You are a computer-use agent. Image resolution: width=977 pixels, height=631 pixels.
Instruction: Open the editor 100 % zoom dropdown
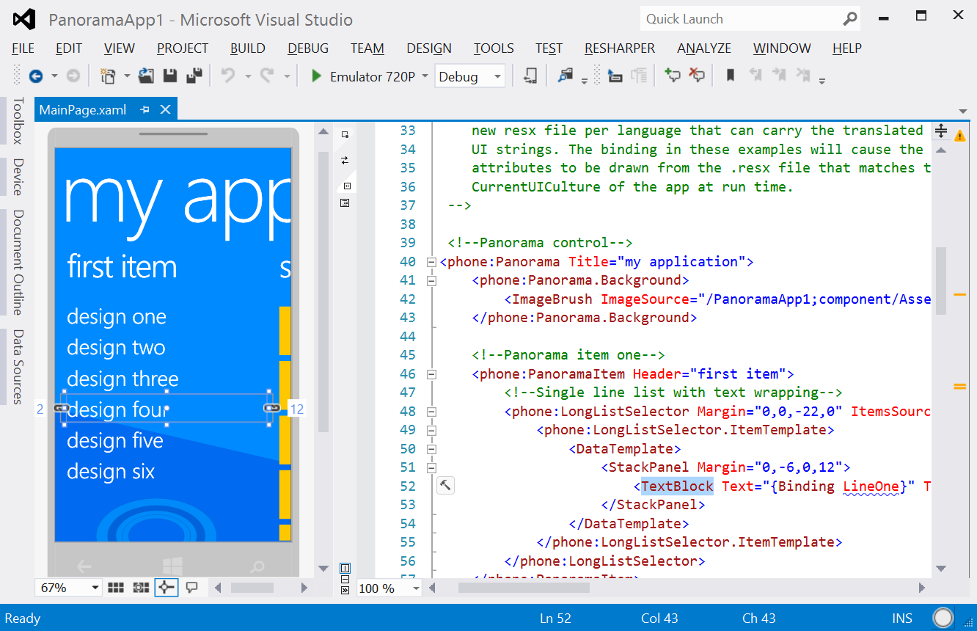(416, 588)
